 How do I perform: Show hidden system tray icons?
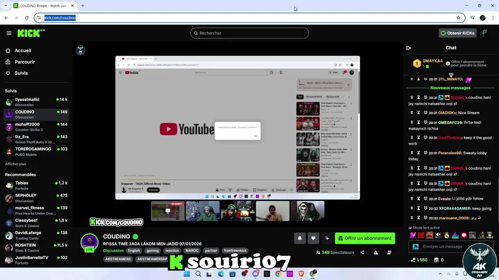(x=440, y=274)
